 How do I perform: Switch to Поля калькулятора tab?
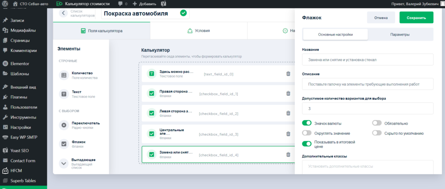click(102, 30)
